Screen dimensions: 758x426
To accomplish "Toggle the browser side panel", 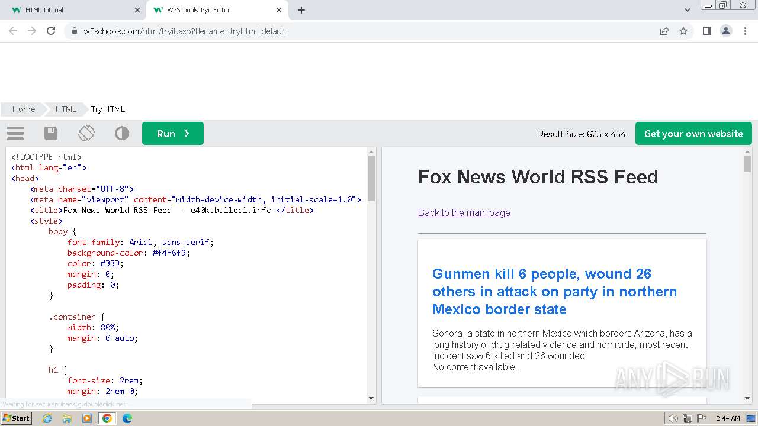I will point(706,31).
